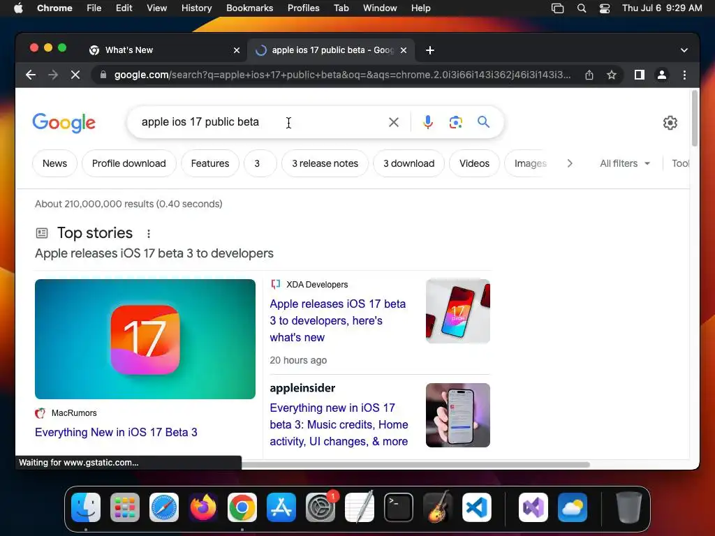The width and height of the screenshot is (715, 536).
Task: Open the History menu
Action: (x=196, y=8)
